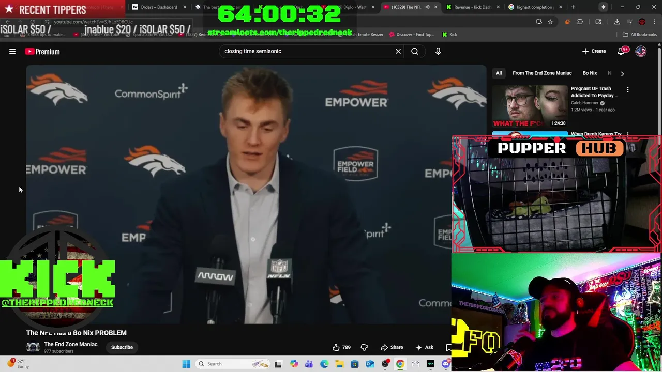Screen dimensions: 662x372
Task: Open the Chrome Extensions puzzle icon
Action: tap(580, 22)
